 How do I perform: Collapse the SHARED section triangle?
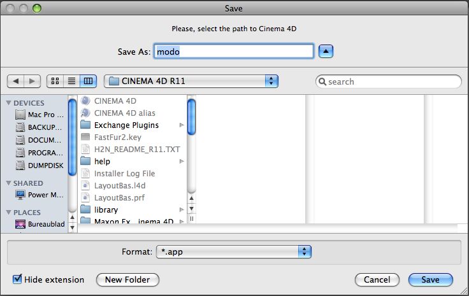pyautogui.click(x=9, y=183)
